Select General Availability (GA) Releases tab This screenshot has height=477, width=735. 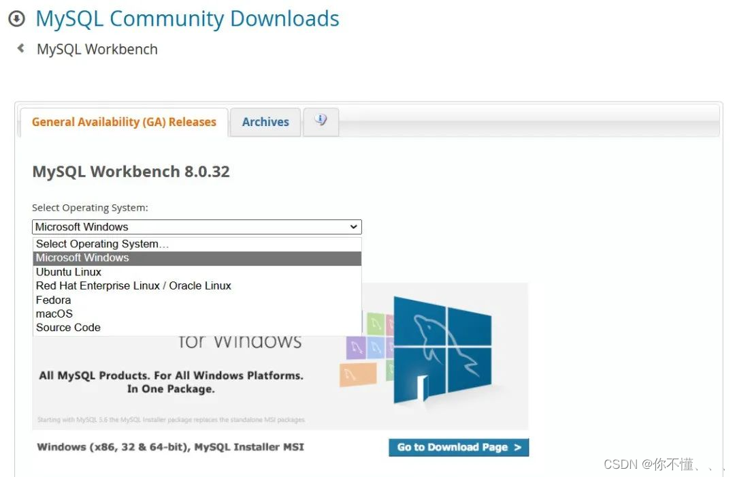point(124,122)
